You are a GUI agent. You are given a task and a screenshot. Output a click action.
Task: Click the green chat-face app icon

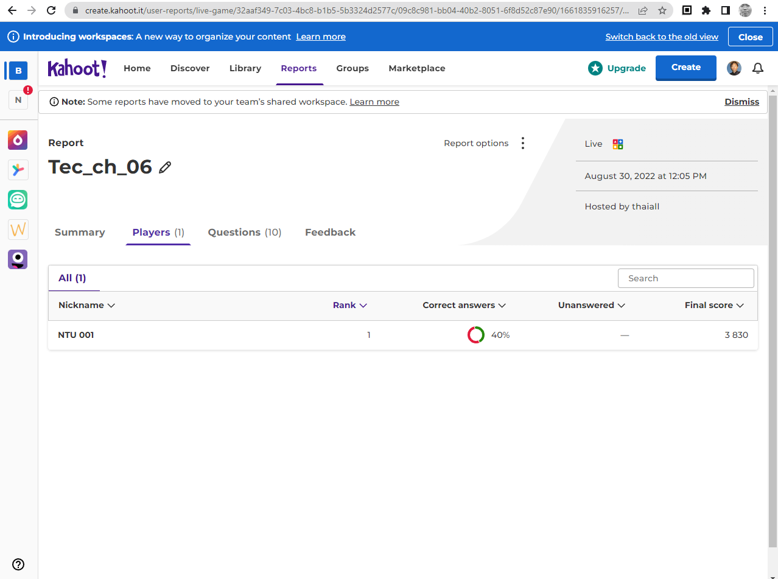tap(18, 200)
